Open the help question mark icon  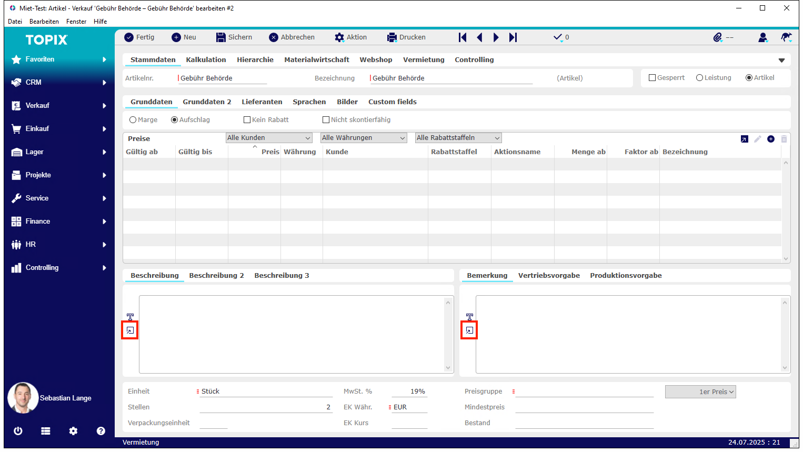tap(101, 431)
